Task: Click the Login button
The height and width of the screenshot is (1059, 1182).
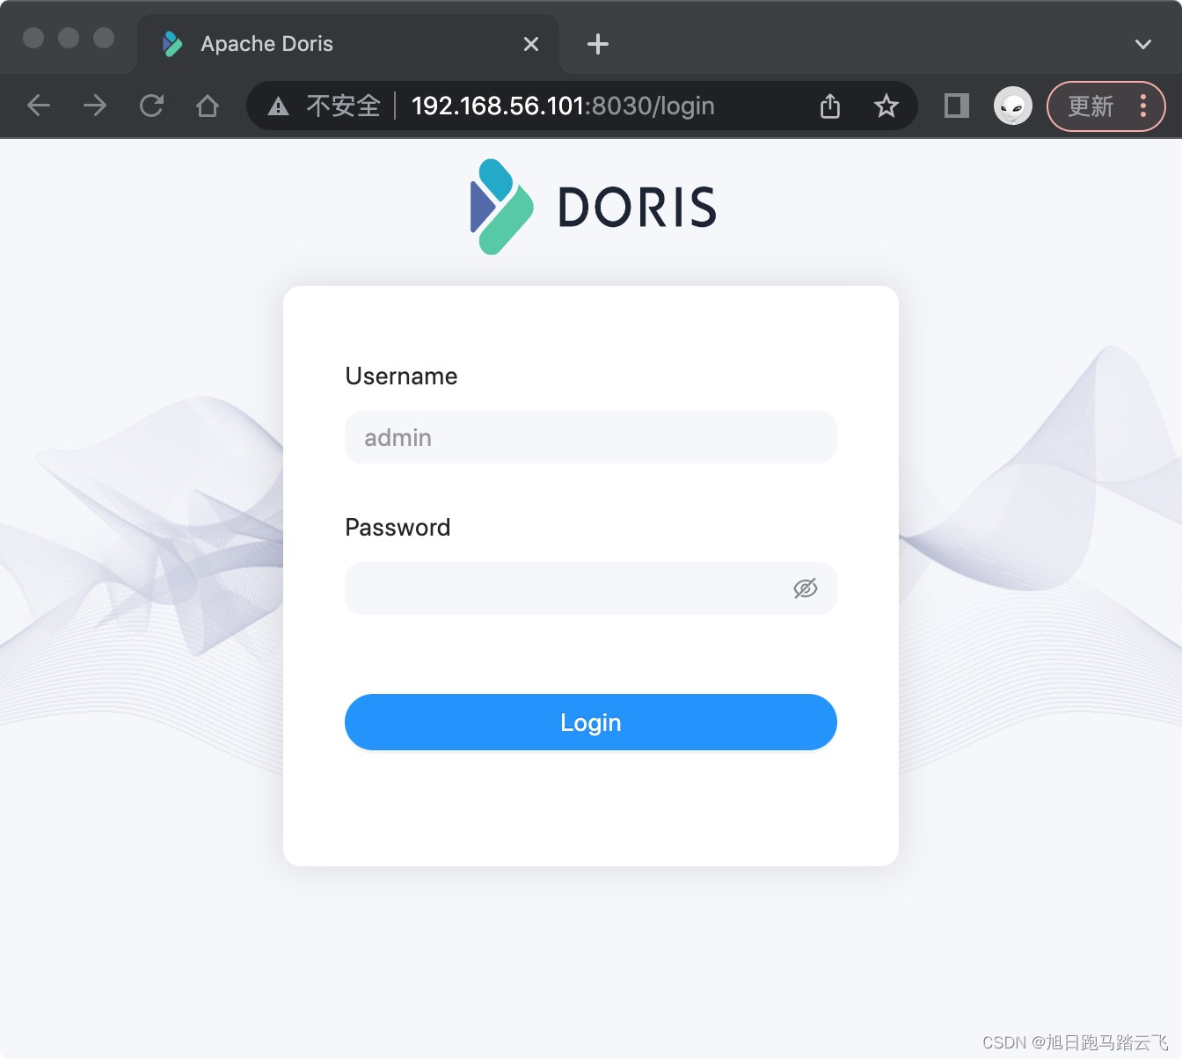Action: pos(590,722)
